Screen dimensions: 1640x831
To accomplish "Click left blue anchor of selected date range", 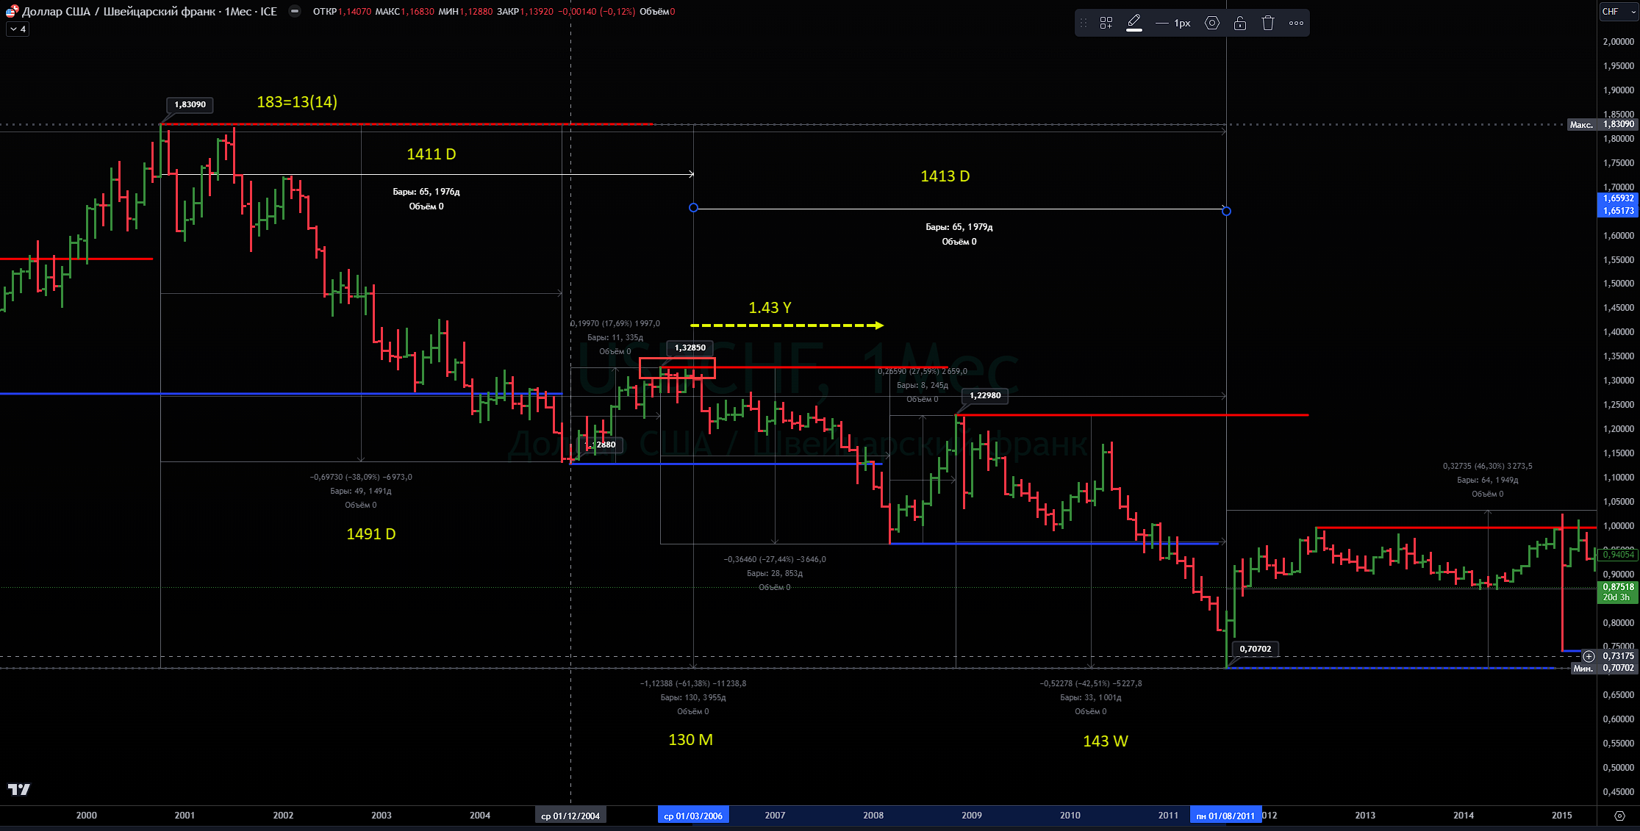I will click(x=693, y=208).
